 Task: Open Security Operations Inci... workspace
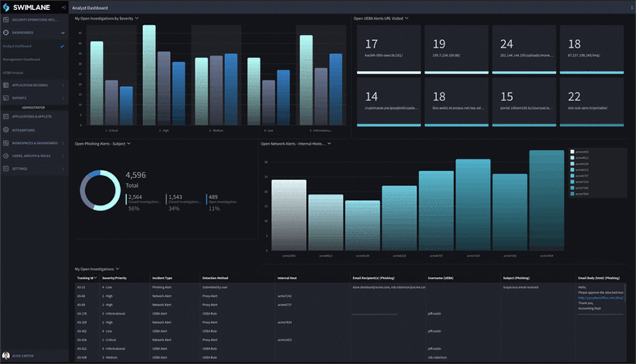[35, 20]
